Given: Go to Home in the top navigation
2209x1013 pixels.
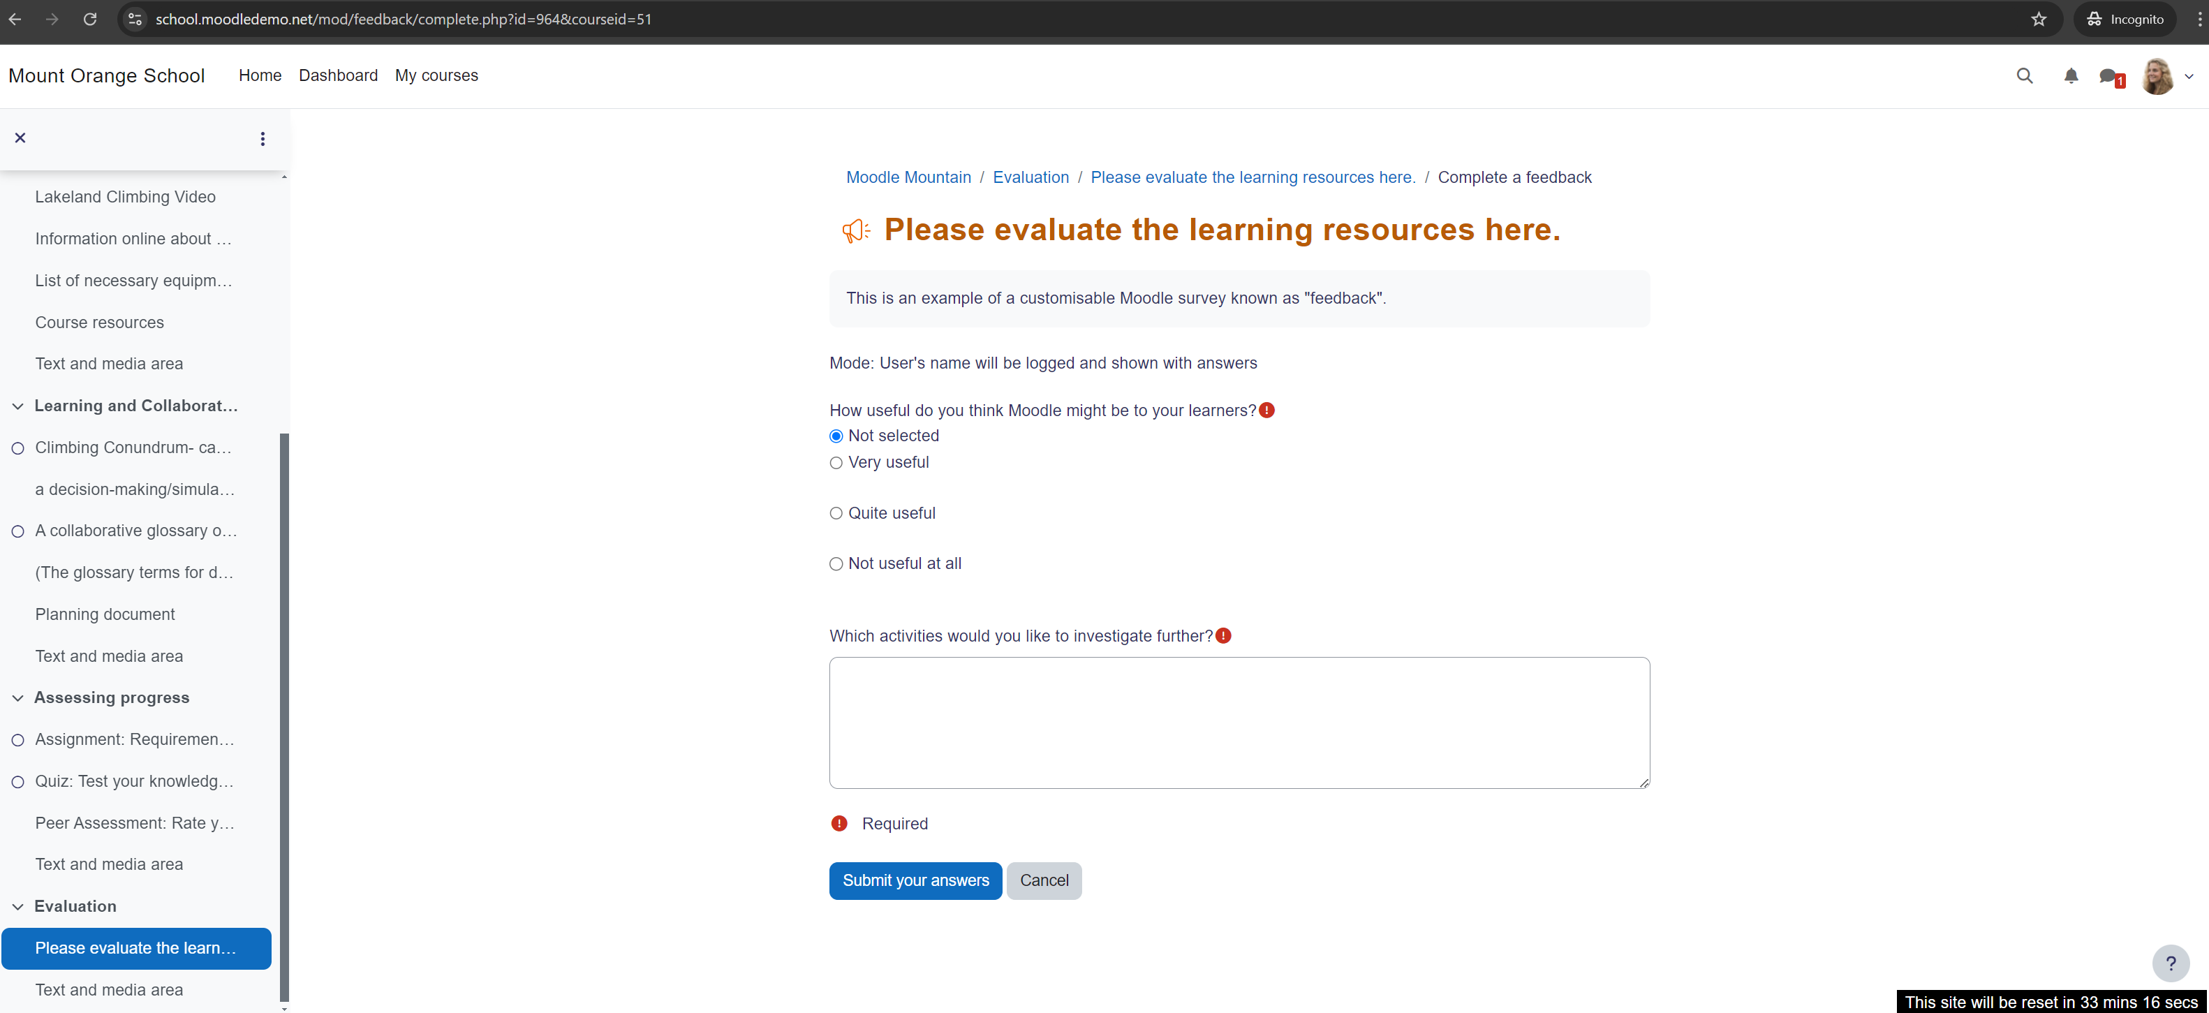Looking at the screenshot, I should 260,75.
